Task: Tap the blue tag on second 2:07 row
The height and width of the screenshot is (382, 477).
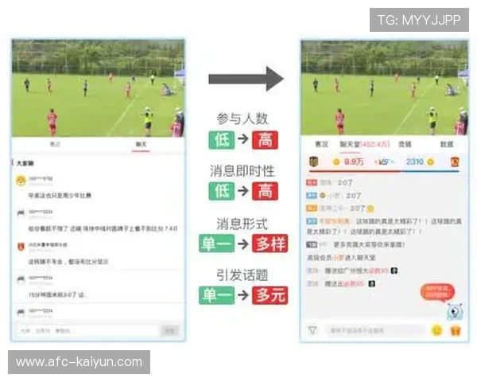Action: [312, 195]
